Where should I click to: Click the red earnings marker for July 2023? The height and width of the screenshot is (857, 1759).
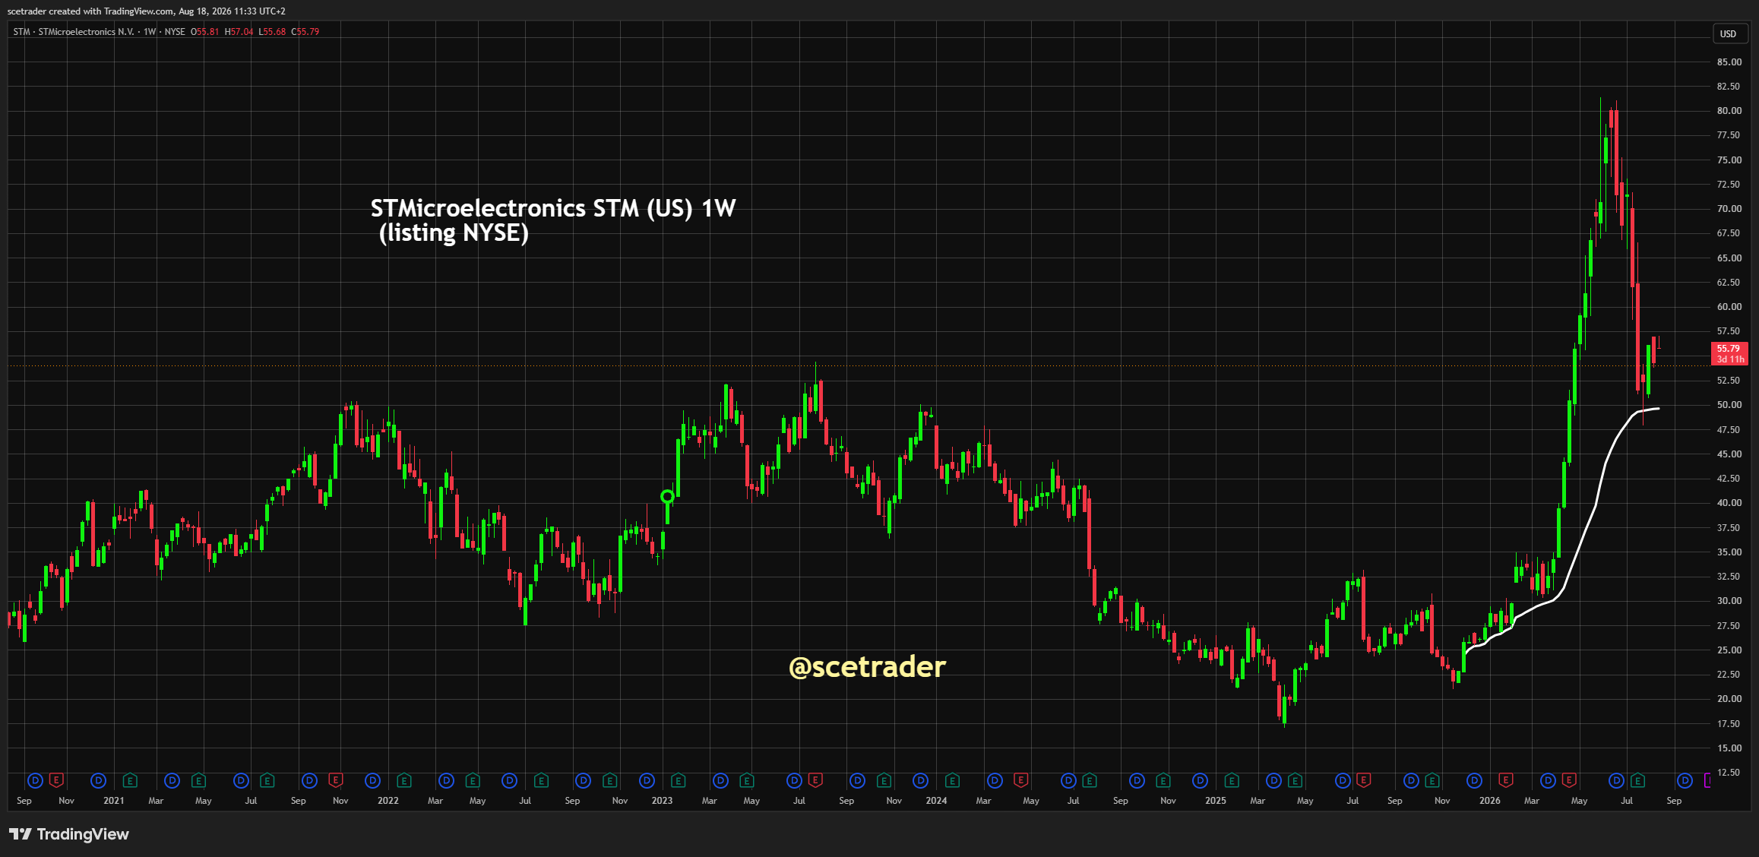tap(815, 780)
